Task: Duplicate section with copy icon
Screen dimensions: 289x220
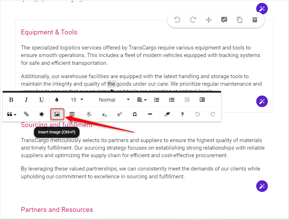Action: [239, 20]
